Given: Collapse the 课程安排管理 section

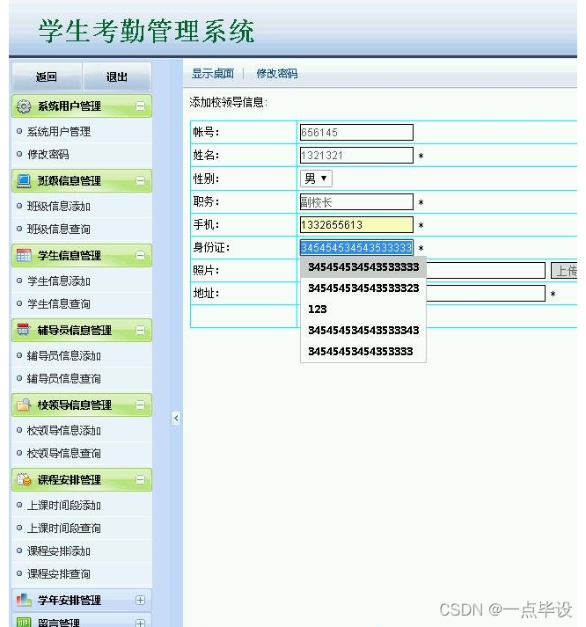Looking at the screenshot, I should click(141, 479).
